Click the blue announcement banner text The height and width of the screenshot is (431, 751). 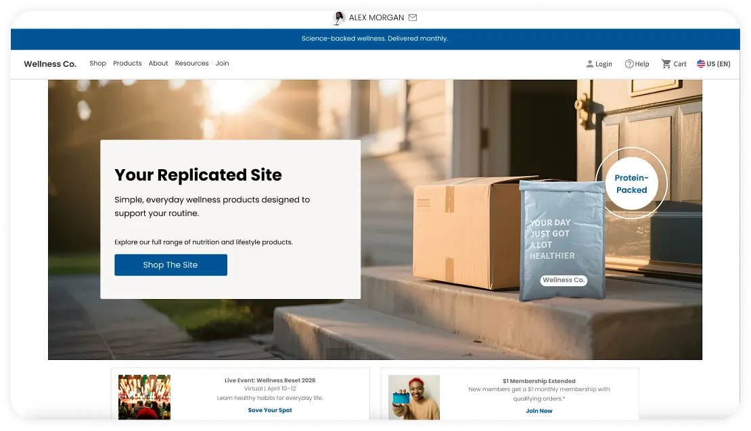375,39
